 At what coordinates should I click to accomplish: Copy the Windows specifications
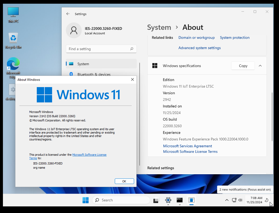pos(243,66)
